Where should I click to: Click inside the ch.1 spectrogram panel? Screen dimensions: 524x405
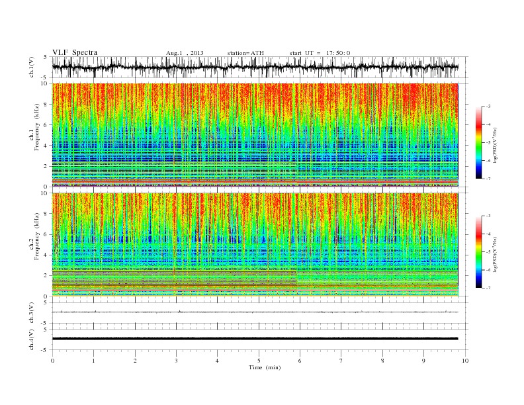(x=255, y=135)
